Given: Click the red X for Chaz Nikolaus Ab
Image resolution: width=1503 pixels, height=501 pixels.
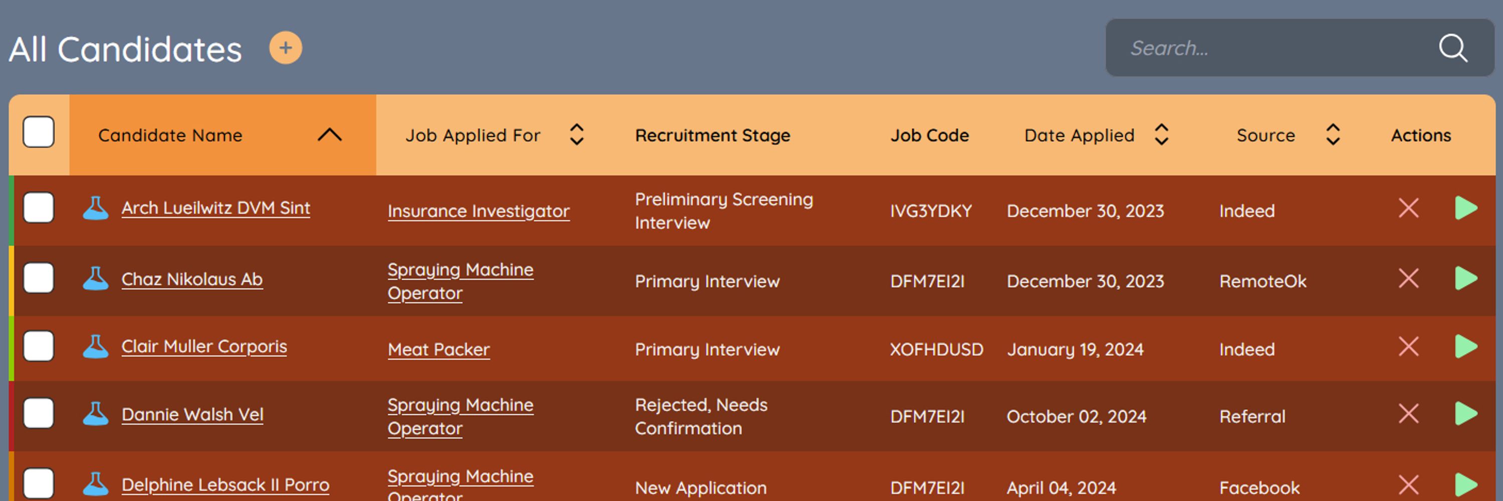Looking at the screenshot, I should click(1408, 278).
